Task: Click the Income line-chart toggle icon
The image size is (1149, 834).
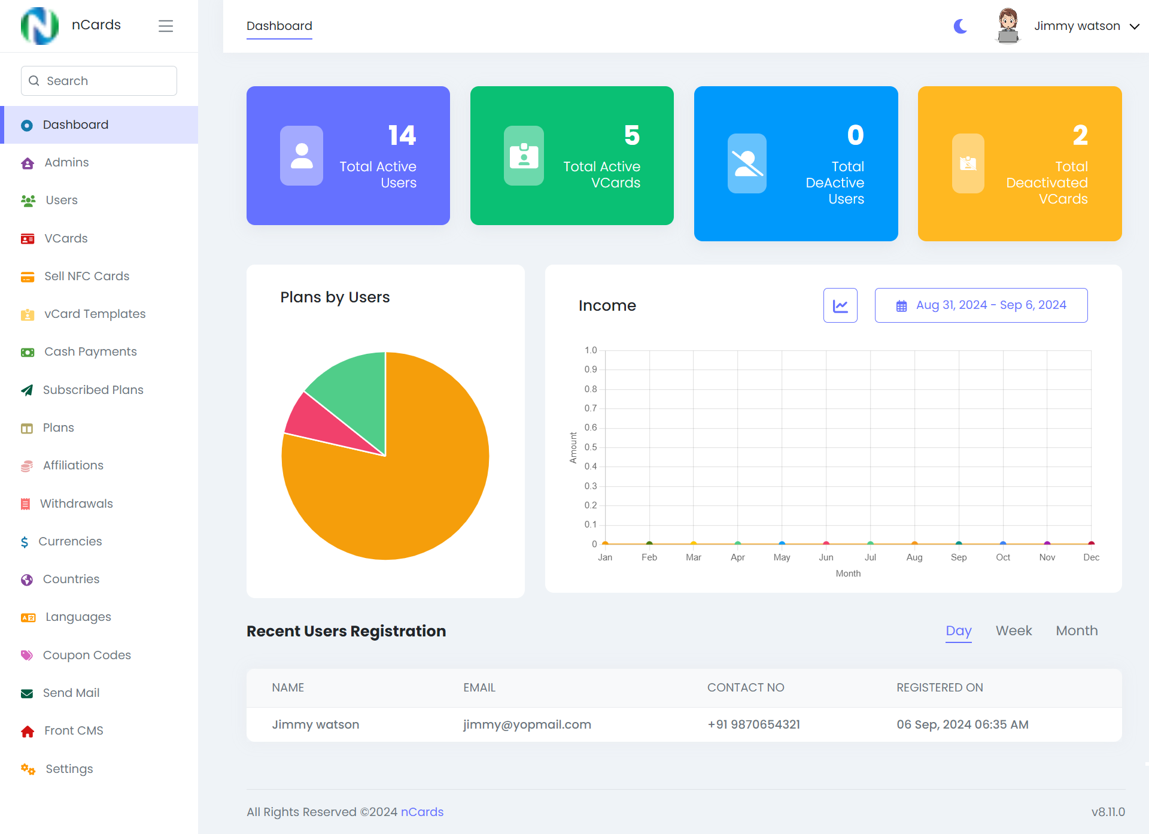Action: tap(840, 305)
